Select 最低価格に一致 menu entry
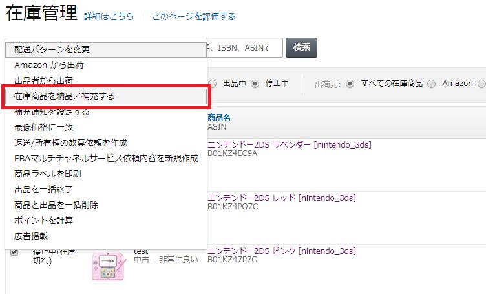 coord(106,128)
